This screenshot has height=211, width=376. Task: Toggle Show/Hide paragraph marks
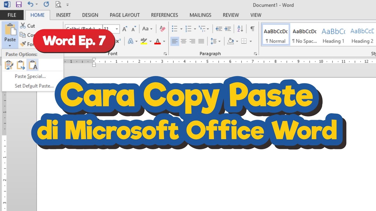252,29
